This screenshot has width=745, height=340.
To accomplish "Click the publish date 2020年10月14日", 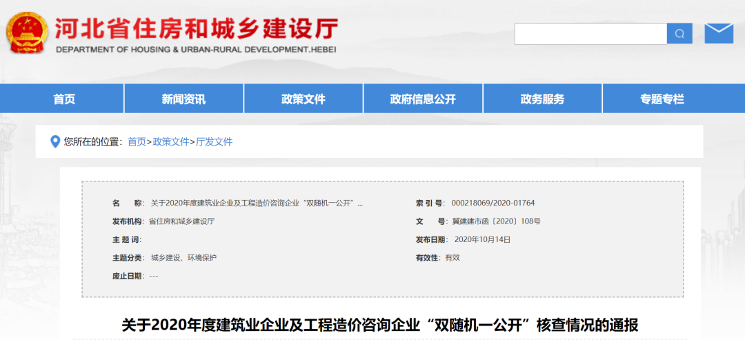I will pyautogui.click(x=483, y=239).
